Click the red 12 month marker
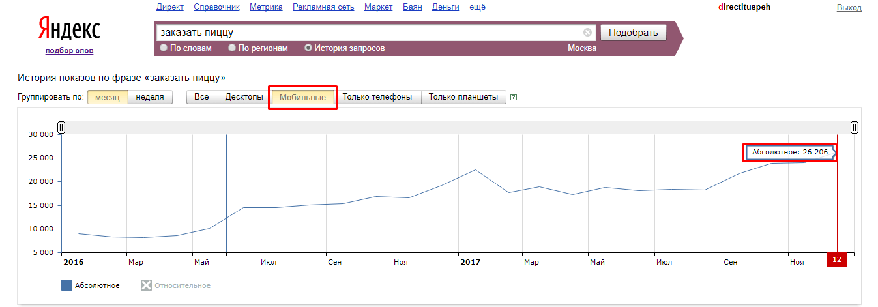The height and width of the screenshot is (307, 878). [836, 260]
